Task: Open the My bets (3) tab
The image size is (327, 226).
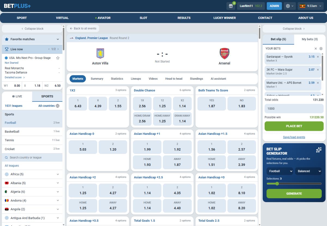Action: coord(310,39)
